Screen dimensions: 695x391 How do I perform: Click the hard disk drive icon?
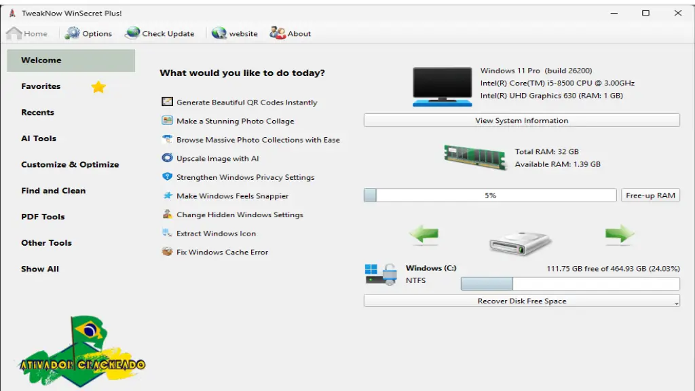(521, 243)
